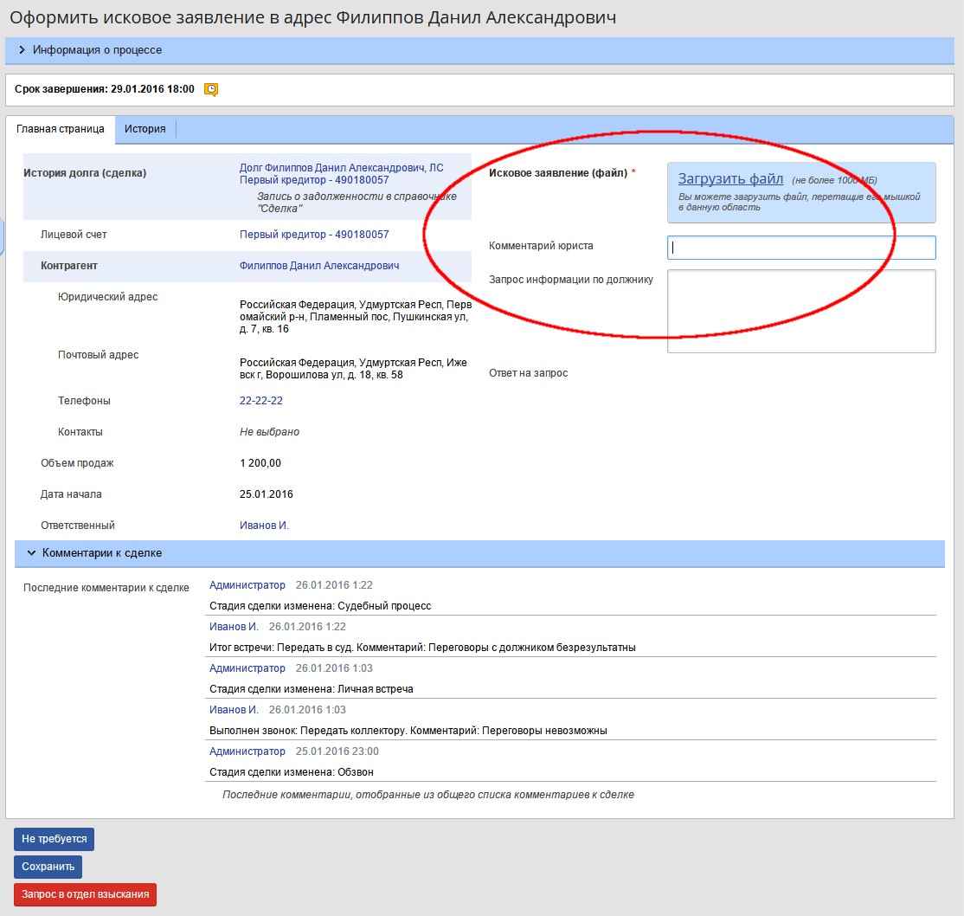Click the phone number 22-22-22
Screen dimensions: 964x916
[260, 401]
